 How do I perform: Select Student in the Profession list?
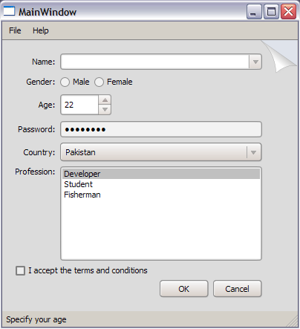click(x=161, y=184)
